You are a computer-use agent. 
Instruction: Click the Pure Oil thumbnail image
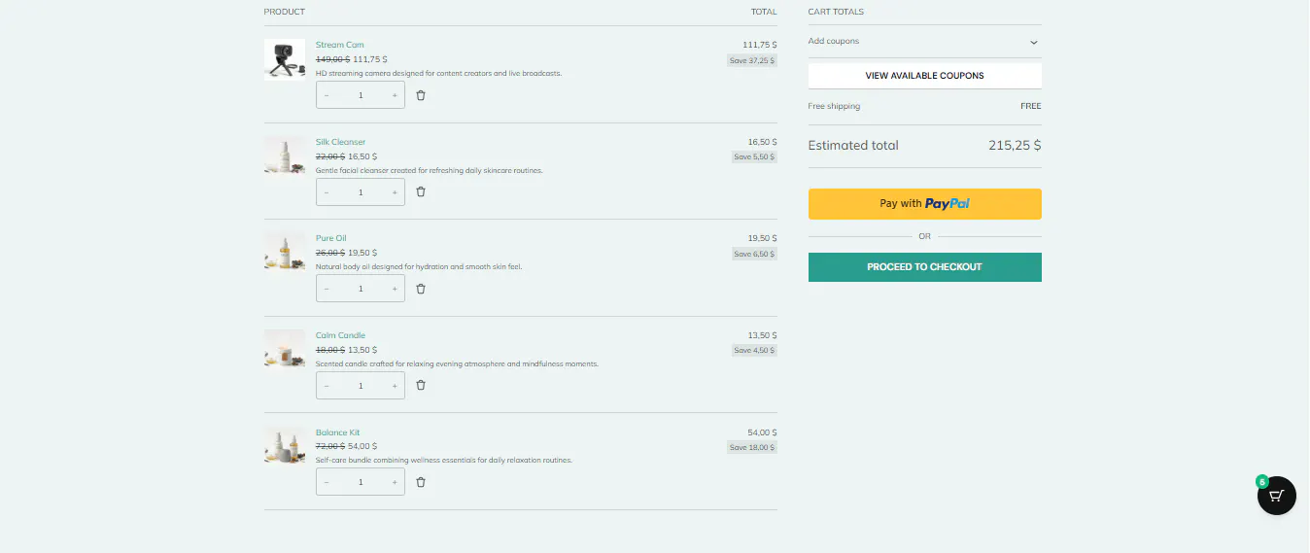tap(285, 253)
